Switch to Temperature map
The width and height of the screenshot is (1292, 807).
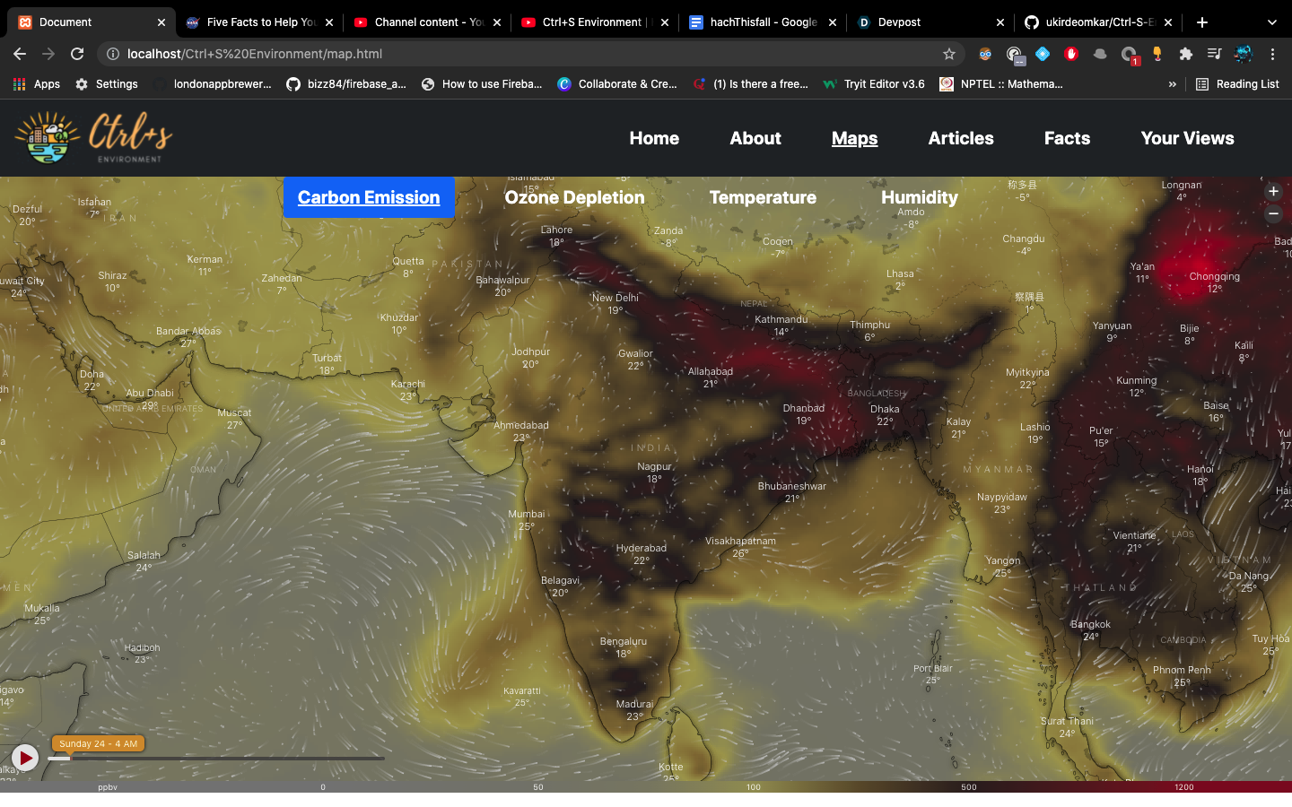click(x=763, y=197)
